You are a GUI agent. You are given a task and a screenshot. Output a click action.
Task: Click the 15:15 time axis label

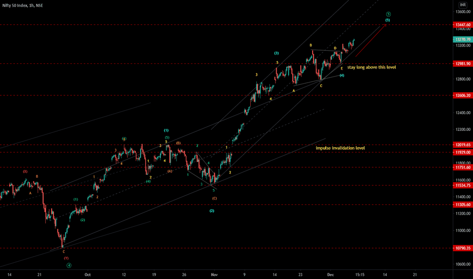tap(360, 275)
